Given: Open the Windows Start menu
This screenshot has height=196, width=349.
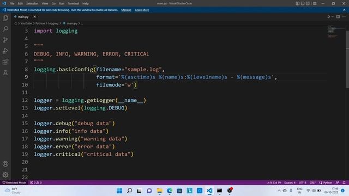Looking at the screenshot, I should click(x=119, y=191).
